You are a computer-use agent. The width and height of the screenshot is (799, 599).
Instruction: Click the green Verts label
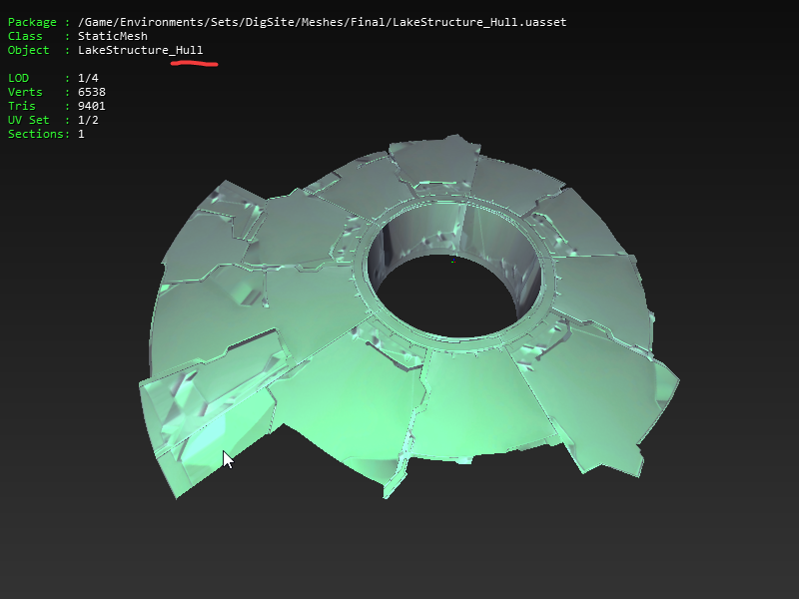click(25, 92)
